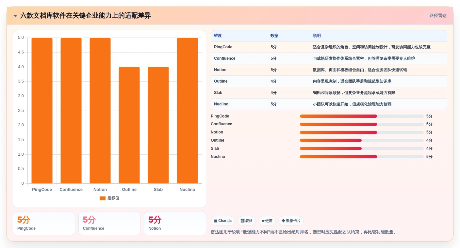The height and width of the screenshot is (248, 460).
Task: Click the 表格 tag chip
Action: (247, 221)
